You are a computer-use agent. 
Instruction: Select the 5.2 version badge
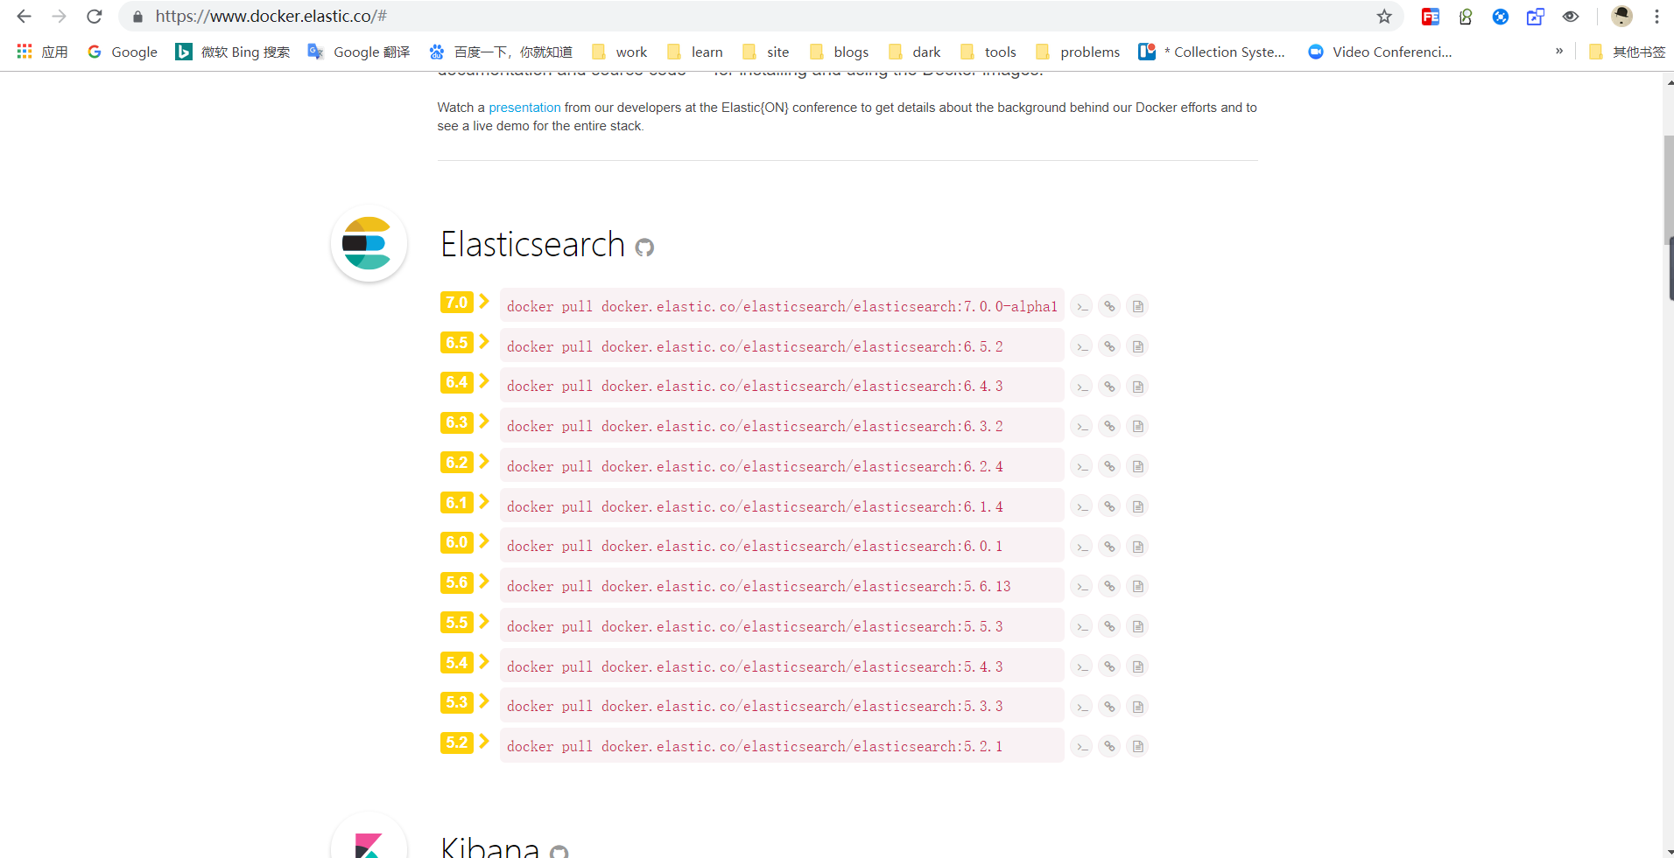tap(457, 743)
